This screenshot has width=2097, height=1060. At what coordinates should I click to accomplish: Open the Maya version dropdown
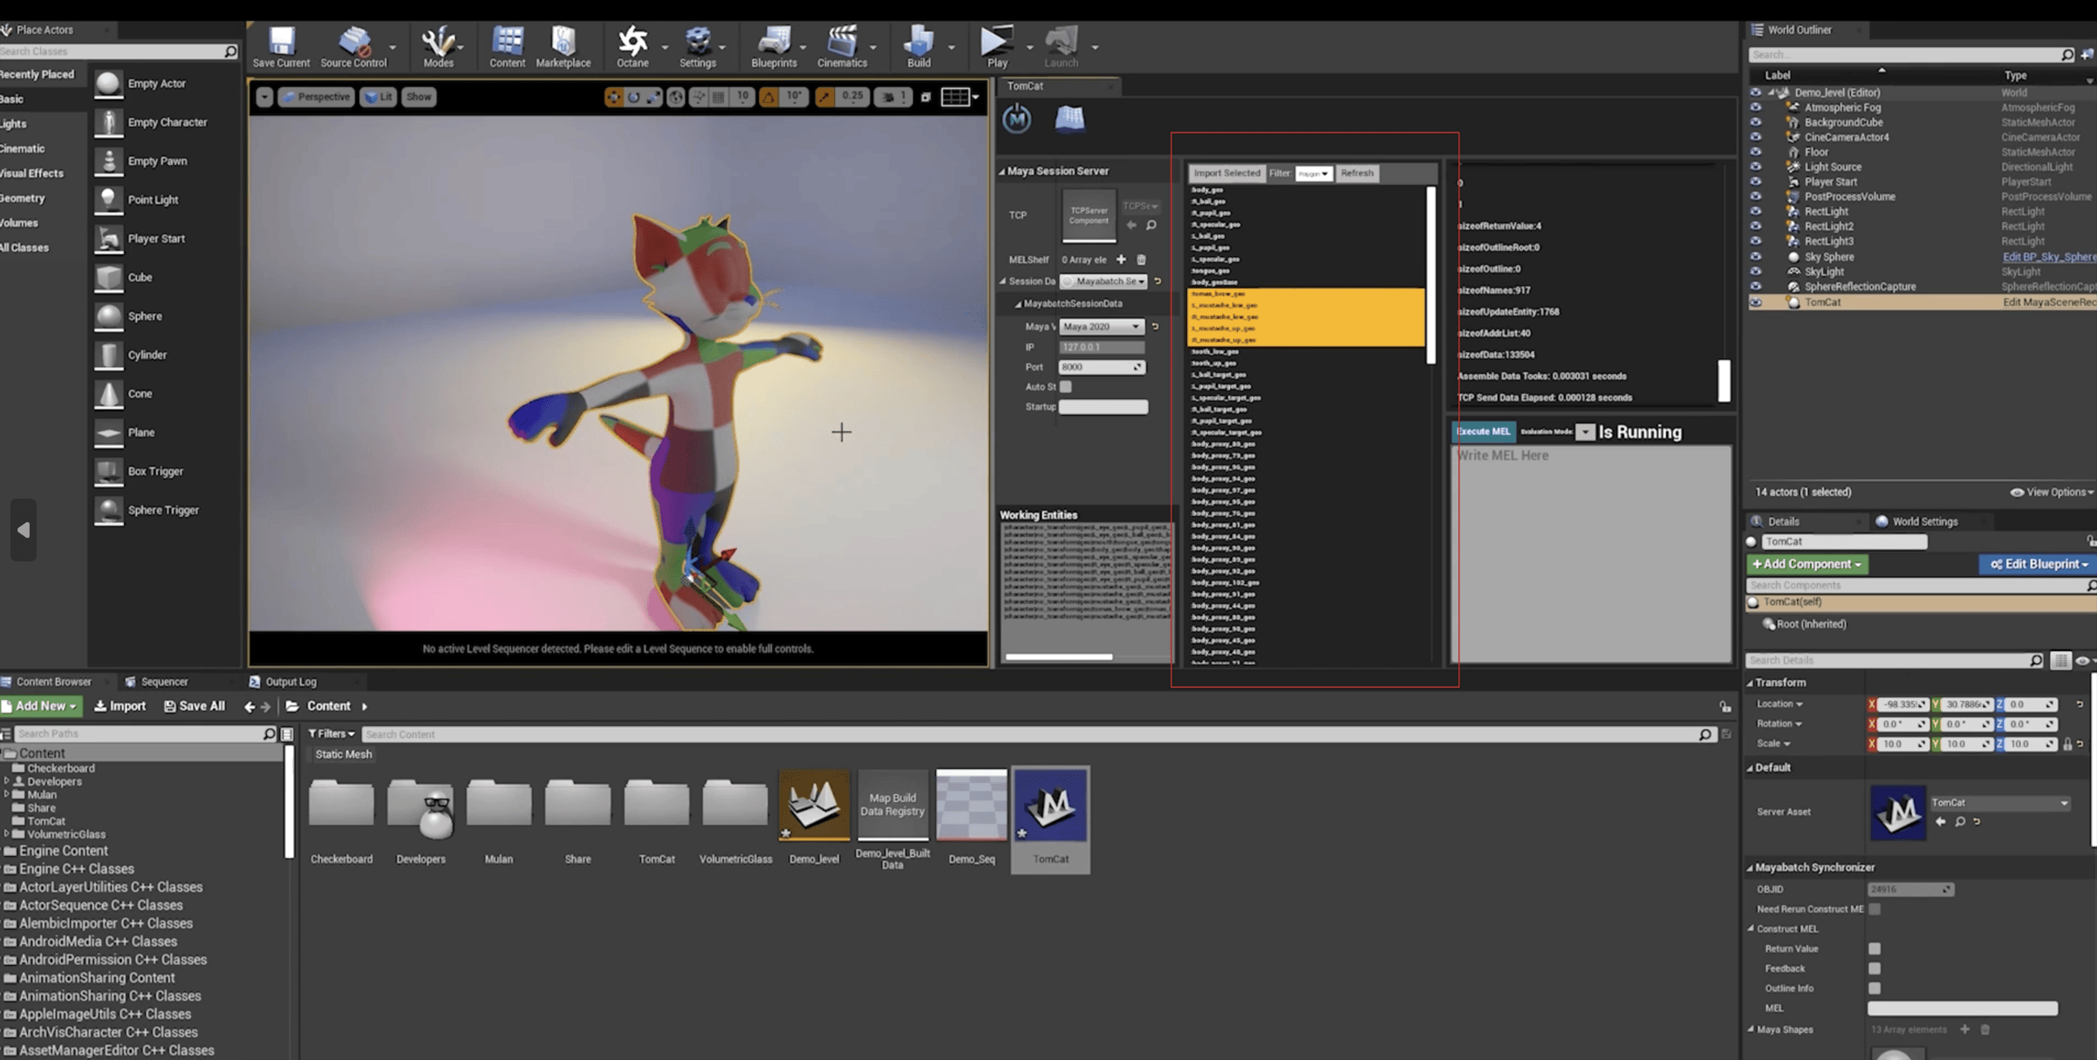[x=1102, y=326]
